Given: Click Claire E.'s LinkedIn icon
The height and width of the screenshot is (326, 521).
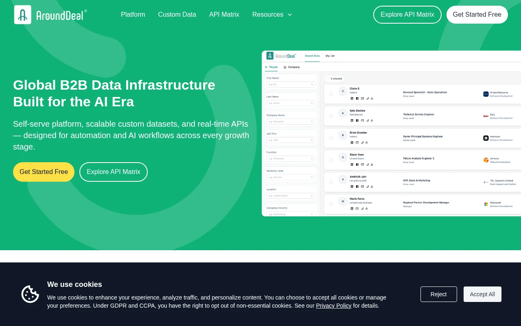Looking at the screenshot, I should (x=352, y=98).
